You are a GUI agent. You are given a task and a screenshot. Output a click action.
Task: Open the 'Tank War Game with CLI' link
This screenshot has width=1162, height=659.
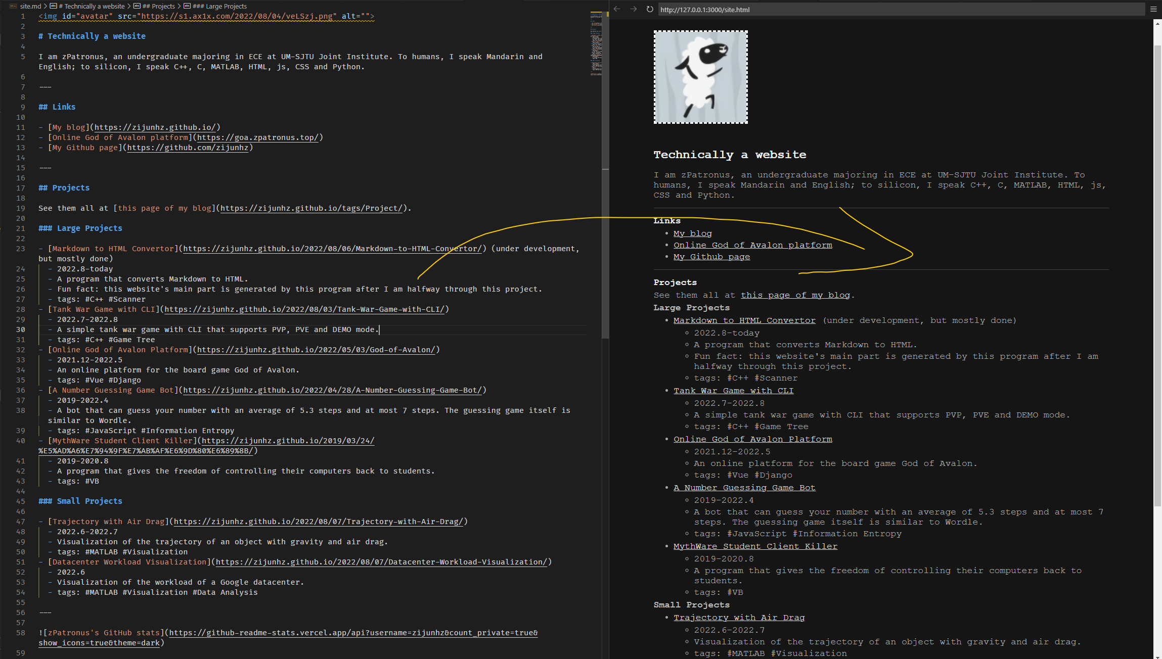(733, 390)
